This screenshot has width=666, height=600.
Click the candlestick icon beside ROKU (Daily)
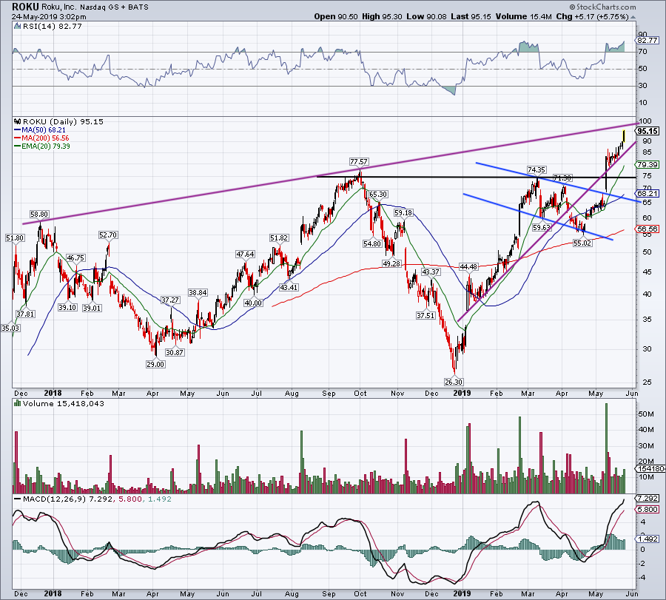click(x=18, y=121)
